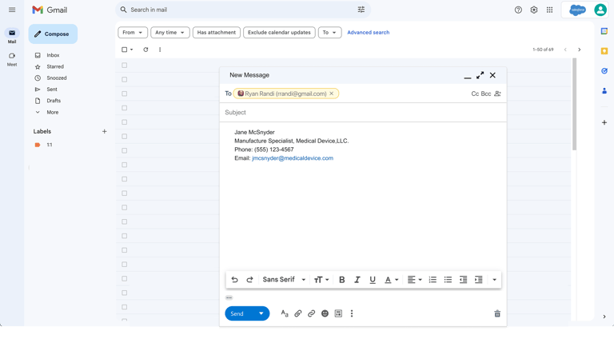Undo last edit in compose
Viewport: 614px width, 343px height.
click(234, 280)
